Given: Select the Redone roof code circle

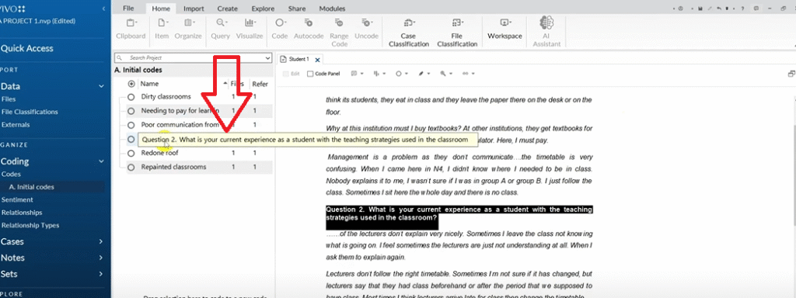Looking at the screenshot, I should [x=131, y=153].
